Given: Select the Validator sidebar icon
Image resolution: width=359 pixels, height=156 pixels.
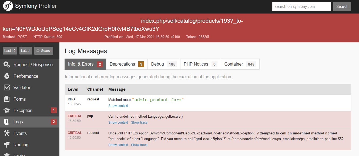Looking at the screenshot, I should (23, 87).
